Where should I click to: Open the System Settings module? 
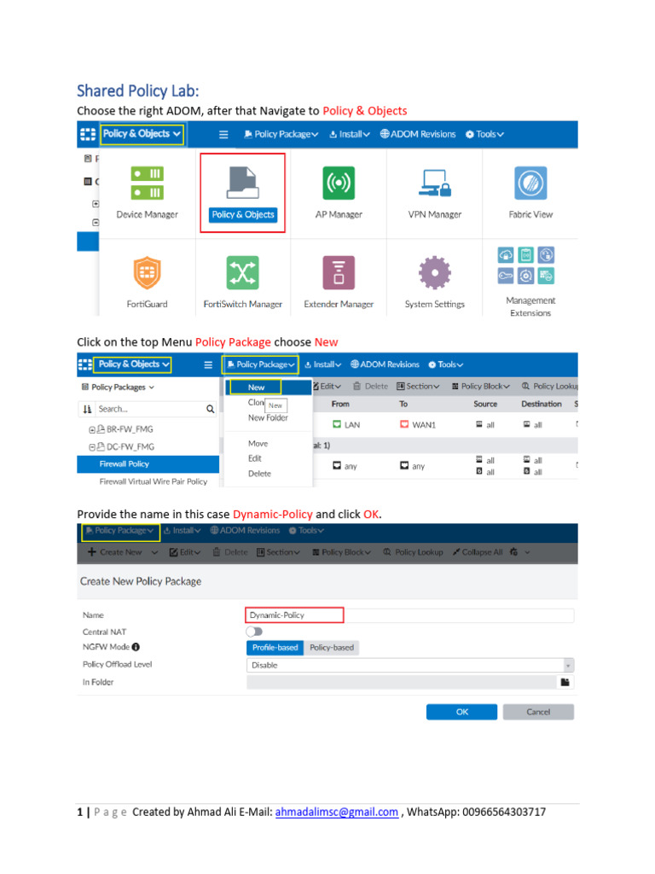[x=434, y=283]
